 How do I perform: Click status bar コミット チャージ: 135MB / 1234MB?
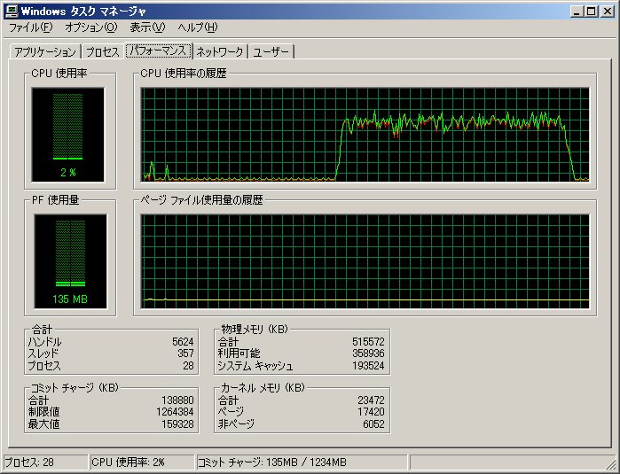pos(302,462)
